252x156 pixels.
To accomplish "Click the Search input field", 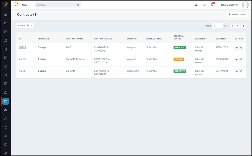I will point(57,5).
